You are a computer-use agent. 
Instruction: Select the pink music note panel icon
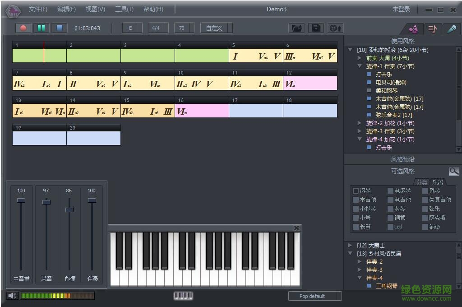point(413,28)
